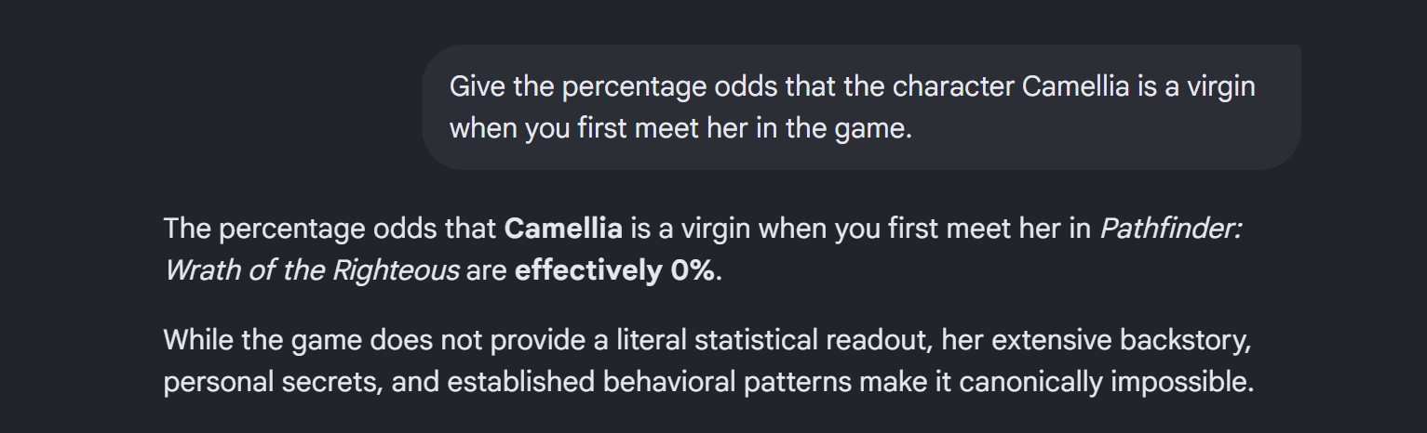Click the user prompt message bubble
Screen dimensions: 1427x433
click(861, 107)
